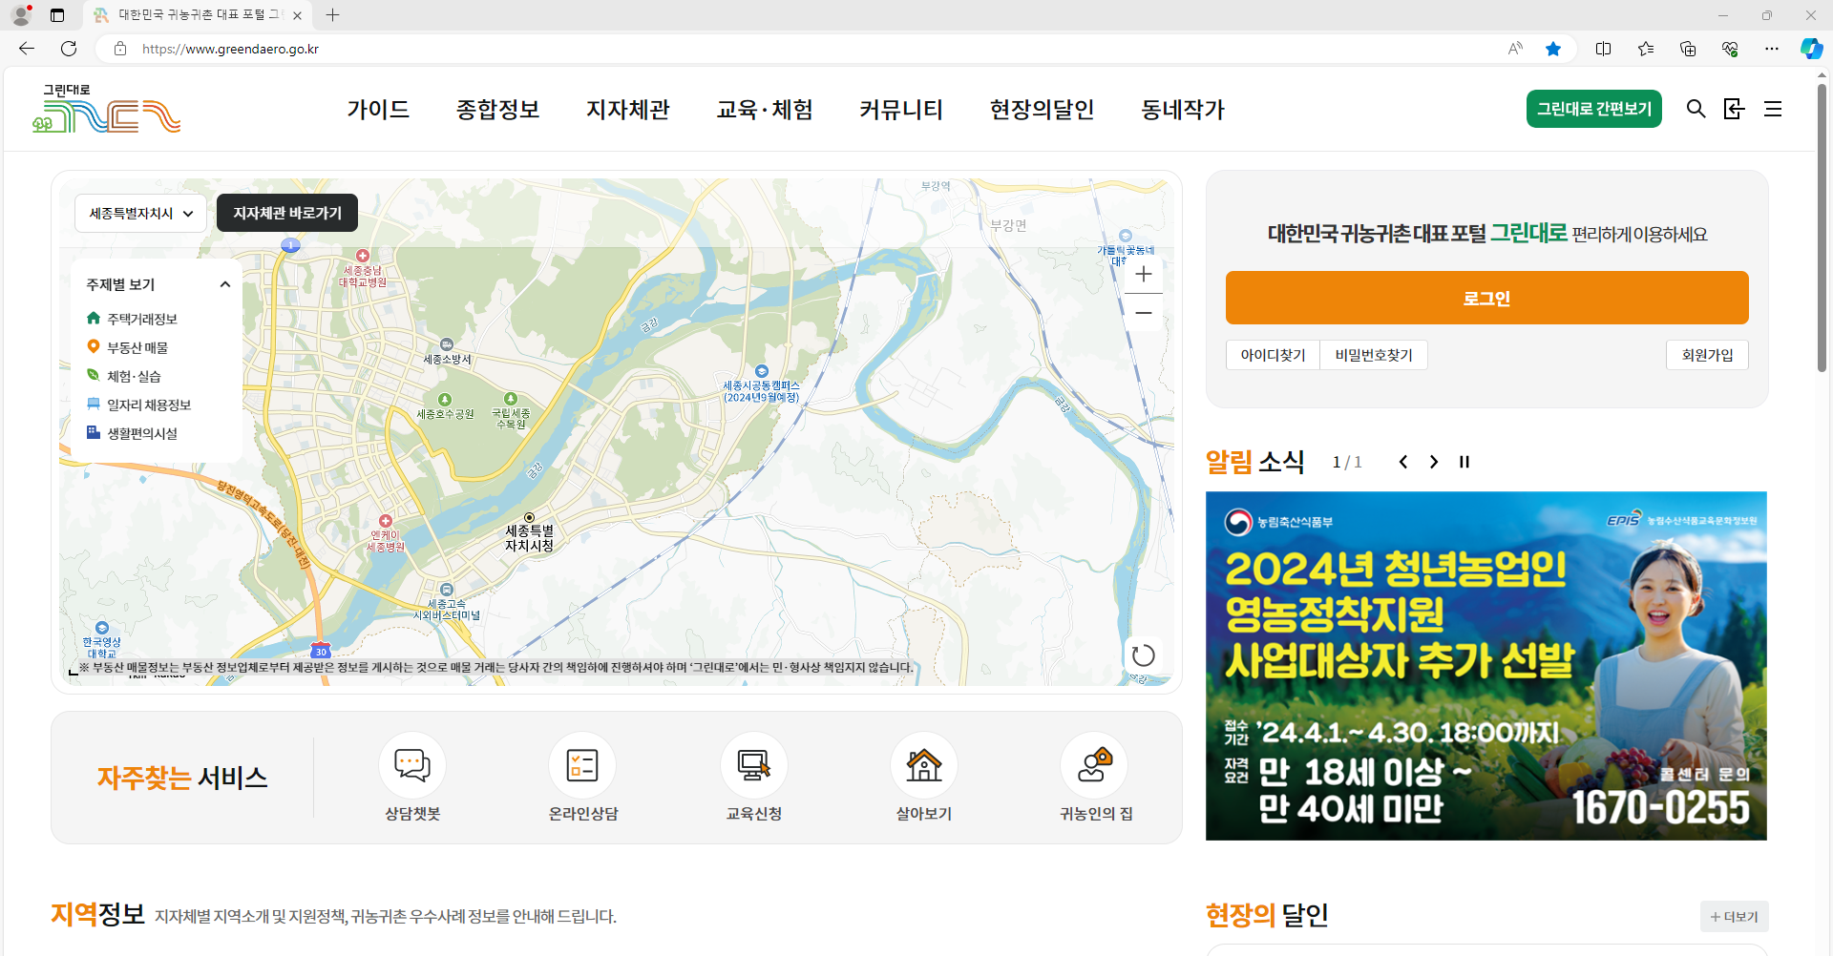Open the 2024년 청년농업인 banner image
This screenshot has height=956, width=1833.
pyautogui.click(x=1485, y=666)
